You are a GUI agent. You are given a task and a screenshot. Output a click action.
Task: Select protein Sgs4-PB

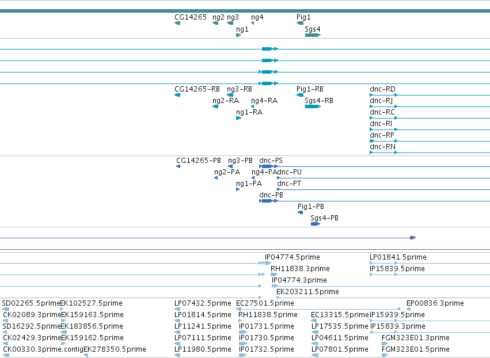pyautogui.click(x=324, y=218)
